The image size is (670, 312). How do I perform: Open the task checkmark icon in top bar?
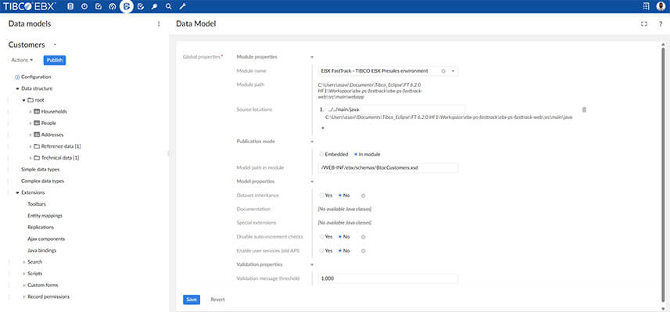141,6
